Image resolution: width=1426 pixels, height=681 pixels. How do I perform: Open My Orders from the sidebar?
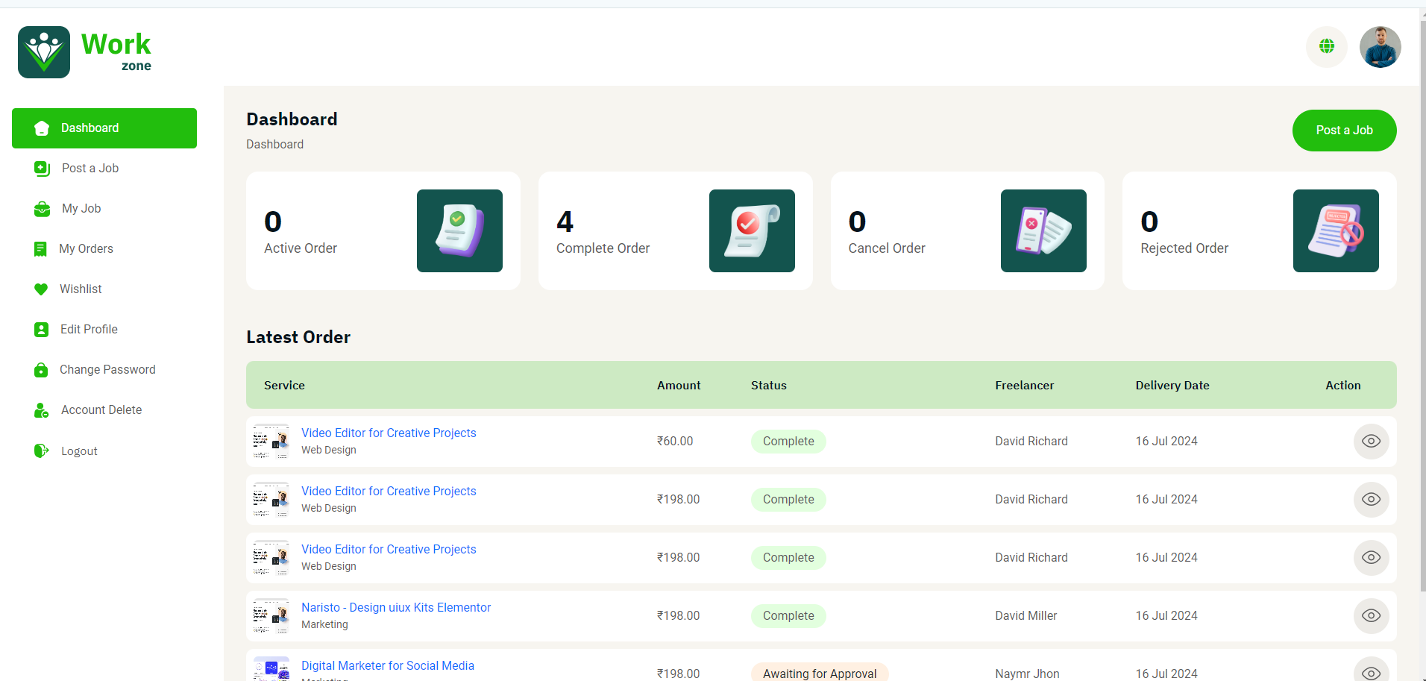coord(86,249)
